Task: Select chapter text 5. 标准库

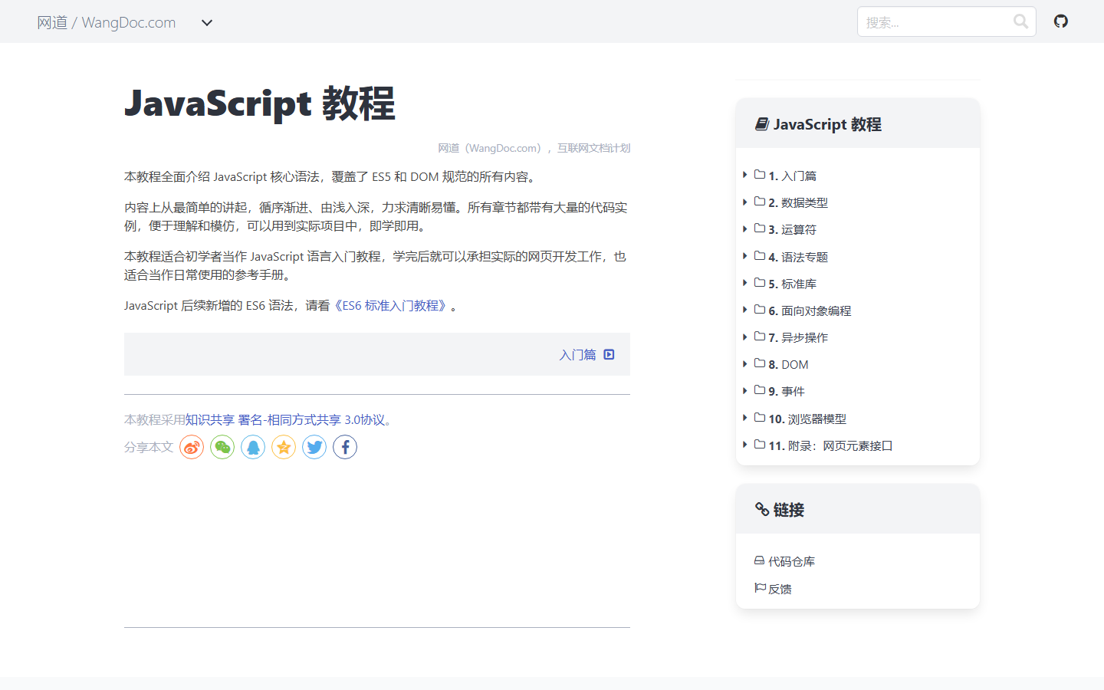Action: point(793,284)
